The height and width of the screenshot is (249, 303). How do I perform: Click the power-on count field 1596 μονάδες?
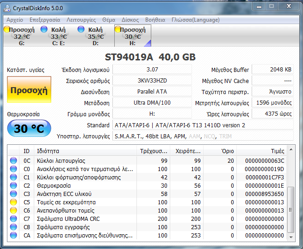coord(272,103)
